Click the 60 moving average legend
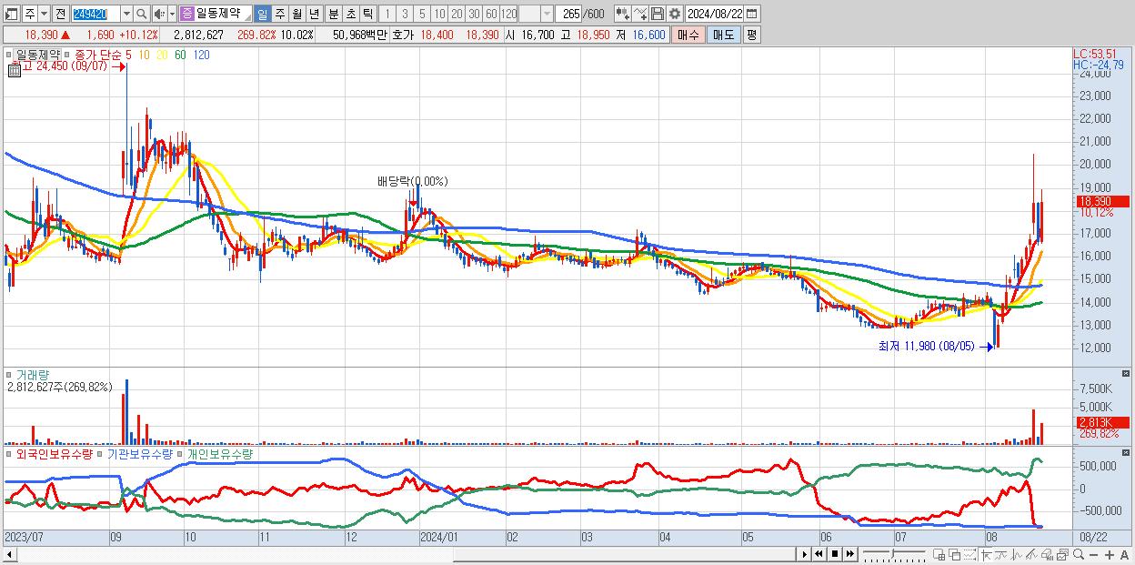Screen dimensions: 1135x565 point(180,55)
